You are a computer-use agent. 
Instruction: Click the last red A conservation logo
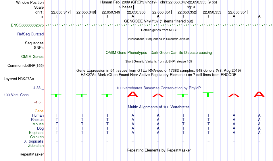(259, 94)
